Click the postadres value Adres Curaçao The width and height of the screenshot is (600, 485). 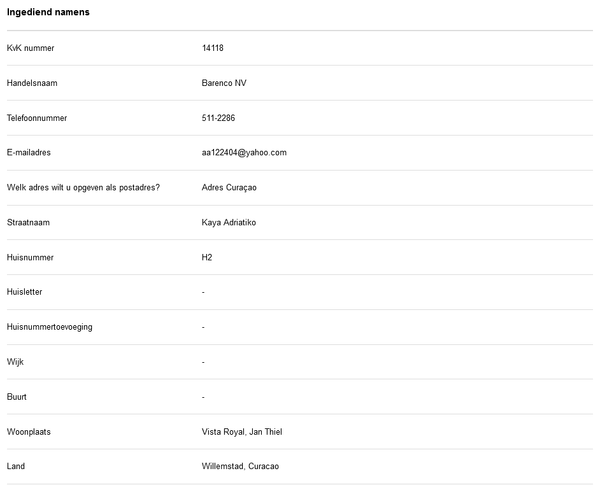(229, 188)
